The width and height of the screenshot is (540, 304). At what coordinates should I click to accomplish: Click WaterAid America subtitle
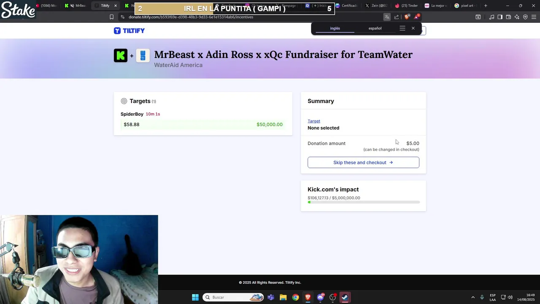(178, 65)
